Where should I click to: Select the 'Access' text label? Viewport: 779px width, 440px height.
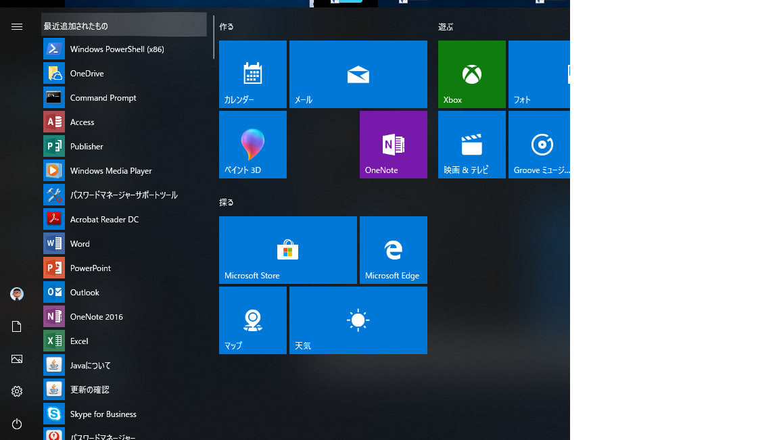[x=82, y=122]
